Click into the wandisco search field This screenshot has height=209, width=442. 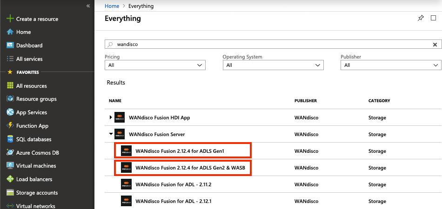pos(273,45)
